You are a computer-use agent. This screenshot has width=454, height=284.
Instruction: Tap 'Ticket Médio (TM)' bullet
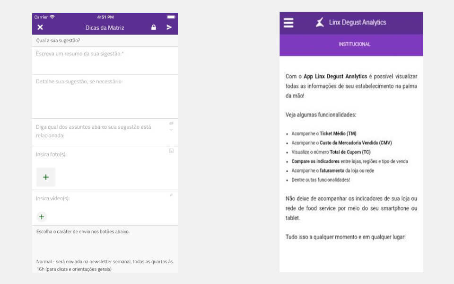click(323, 133)
